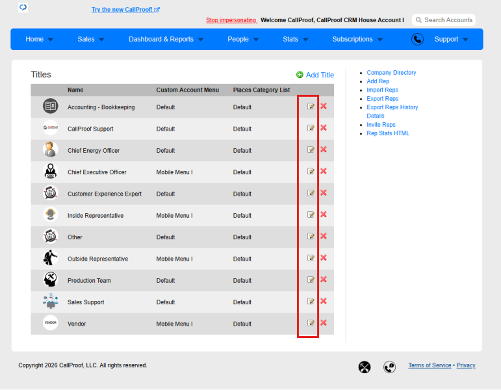Viewport: 501px width, 390px height.
Task: Click the phone dialer icon in navbar
Action: 417,39
